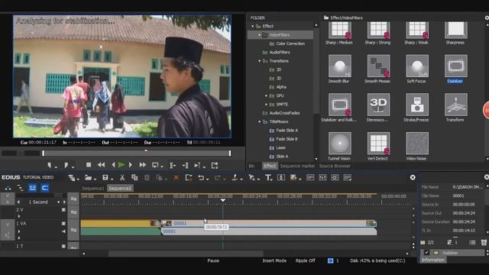Switch to the Bin tab

[x=251, y=166]
